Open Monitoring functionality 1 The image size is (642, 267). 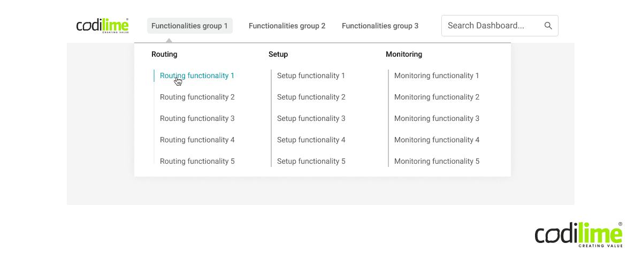point(437,76)
